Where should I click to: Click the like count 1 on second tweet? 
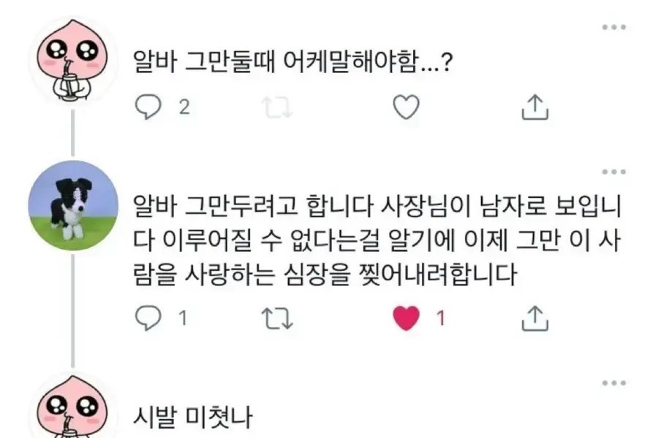click(x=441, y=318)
